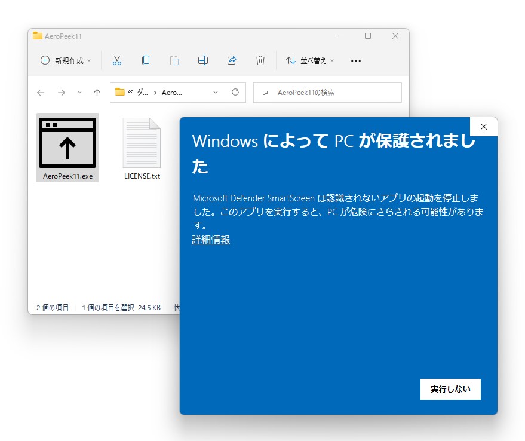Click the Share icon
The height and width of the screenshot is (441, 525).
(232, 60)
